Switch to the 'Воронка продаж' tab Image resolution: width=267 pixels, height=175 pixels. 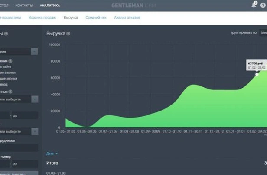42,18
